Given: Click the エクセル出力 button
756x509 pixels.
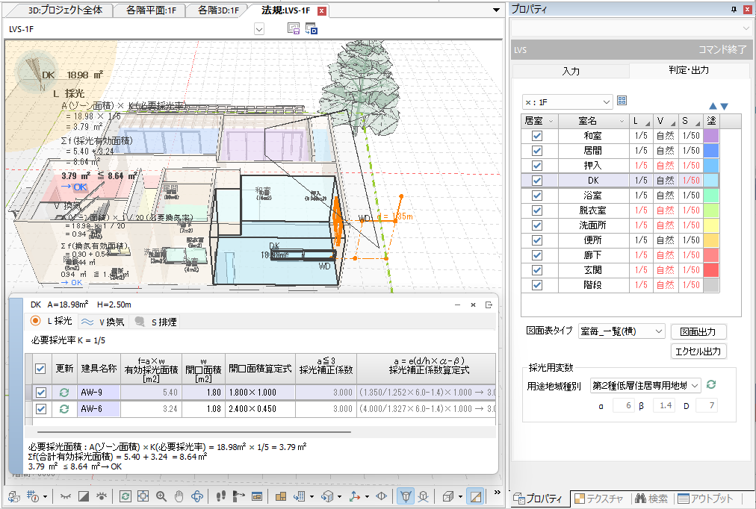Looking at the screenshot, I should [698, 351].
